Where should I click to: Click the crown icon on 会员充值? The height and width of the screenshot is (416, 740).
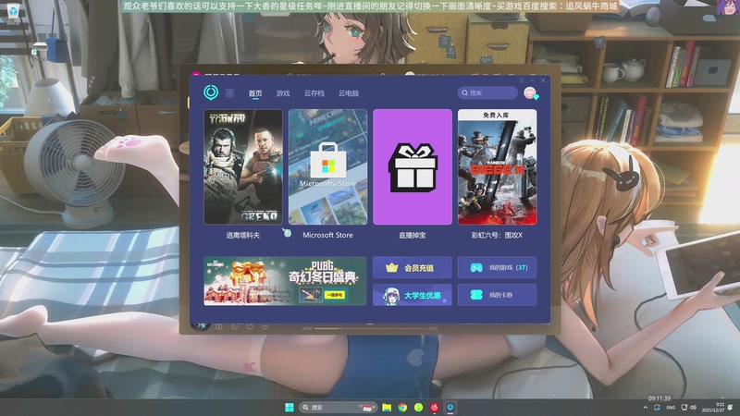pos(391,267)
